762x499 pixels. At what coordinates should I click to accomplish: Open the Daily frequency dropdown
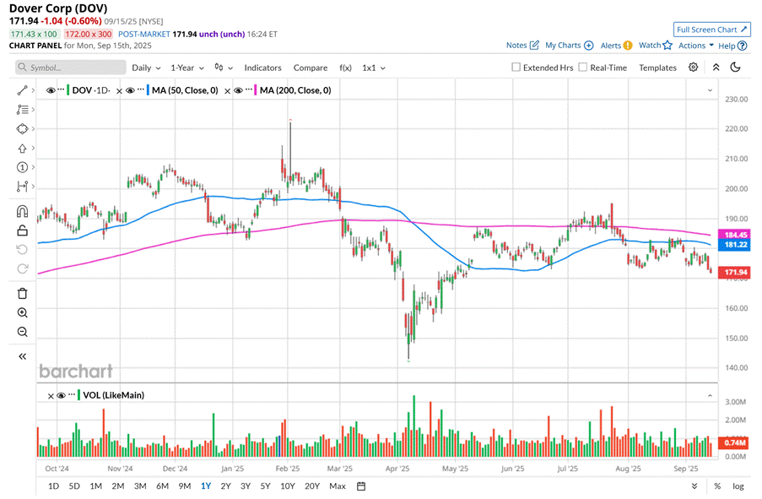146,68
